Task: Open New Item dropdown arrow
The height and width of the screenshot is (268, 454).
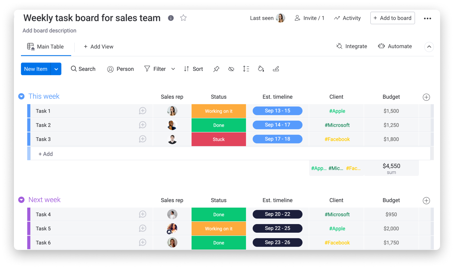Action: click(56, 69)
